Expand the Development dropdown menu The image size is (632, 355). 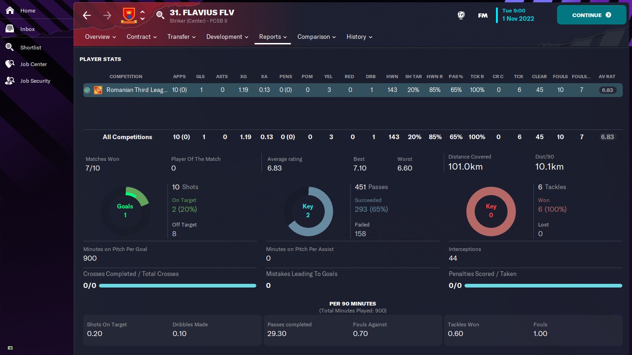pyautogui.click(x=227, y=37)
